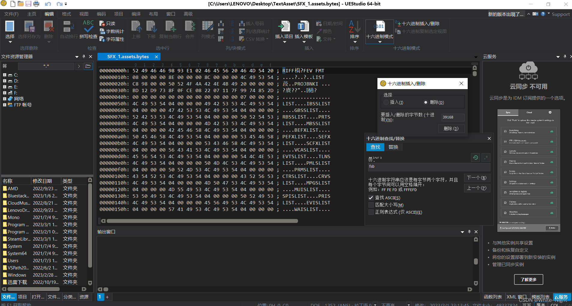Click the byte count field showing 39168
The width and height of the screenshot is (572, 306).
coord(453,117)
